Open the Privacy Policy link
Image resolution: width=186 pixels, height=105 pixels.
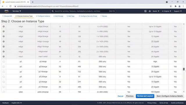coord(152,103)
